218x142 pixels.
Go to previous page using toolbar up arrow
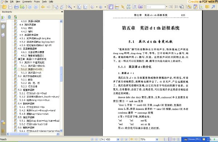coord(30,7)
